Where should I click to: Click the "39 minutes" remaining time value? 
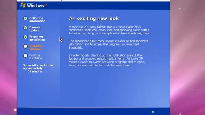35,71
